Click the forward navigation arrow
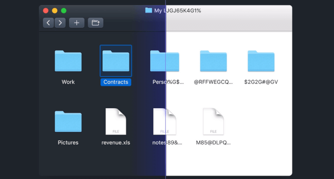Viewport: 334px width, 179px height. click(60, 23)
